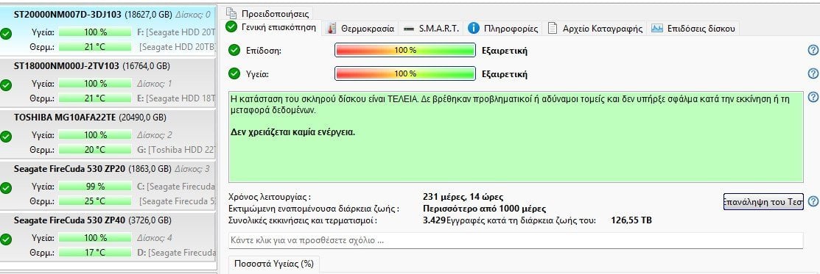820x274 pixels.
Task: Click the FireCuda 530 ZP20 99 % health bar
Action: 94,187
